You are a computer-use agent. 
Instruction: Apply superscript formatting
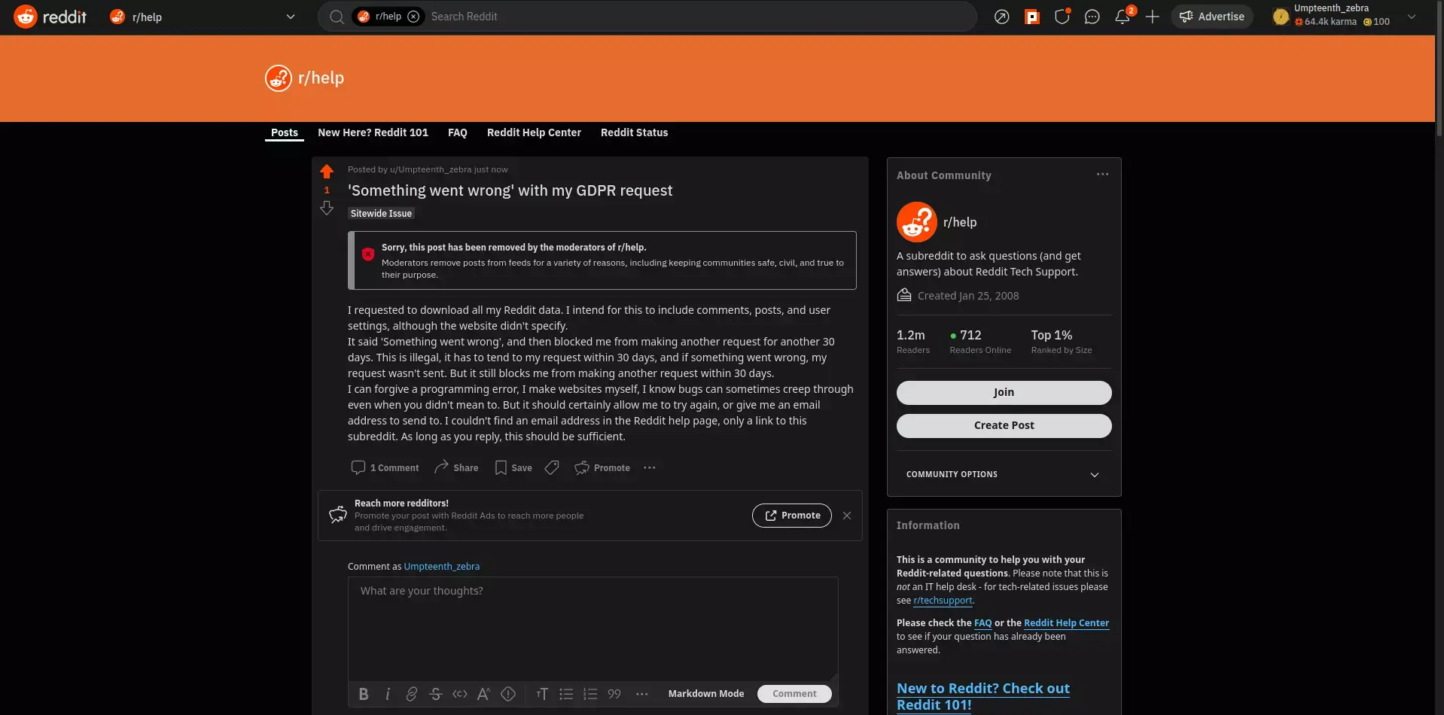484,694
